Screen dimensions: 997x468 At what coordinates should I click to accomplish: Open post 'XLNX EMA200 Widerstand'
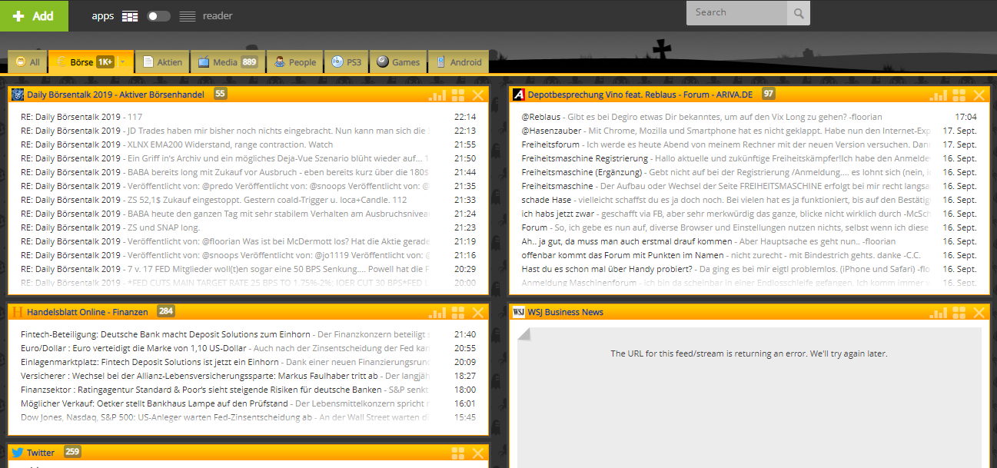point(248,144)
